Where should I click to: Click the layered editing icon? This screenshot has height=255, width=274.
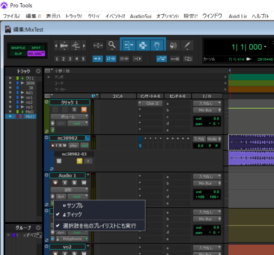[188, 59]
